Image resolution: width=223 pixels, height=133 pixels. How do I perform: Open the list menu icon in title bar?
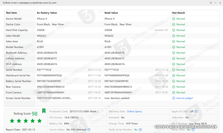tap(211, 3)
